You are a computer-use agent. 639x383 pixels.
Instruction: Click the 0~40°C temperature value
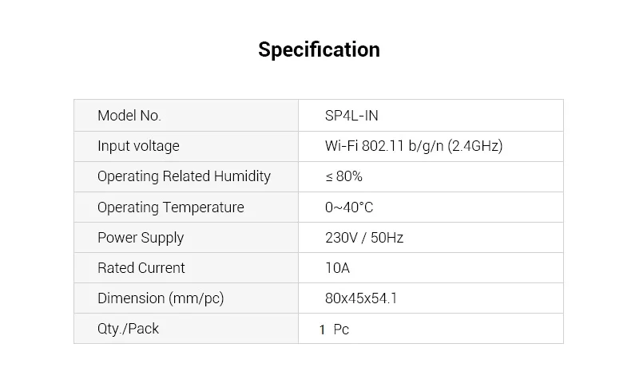click(x=349, y=207)
